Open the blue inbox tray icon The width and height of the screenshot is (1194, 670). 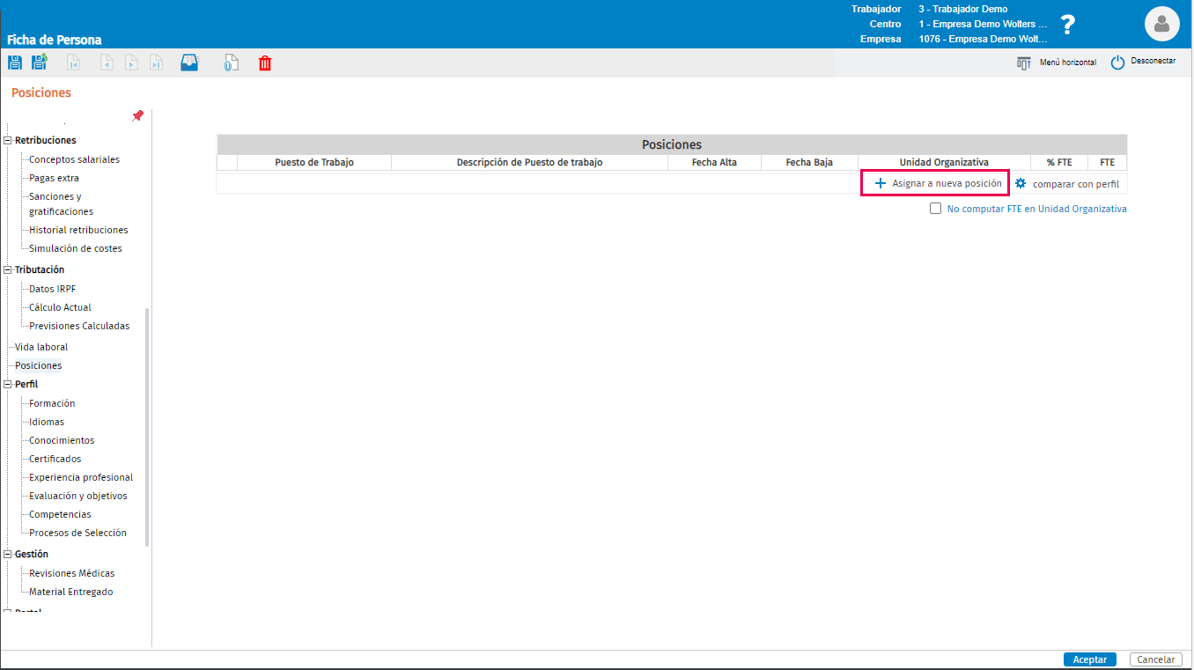point(189,63)
